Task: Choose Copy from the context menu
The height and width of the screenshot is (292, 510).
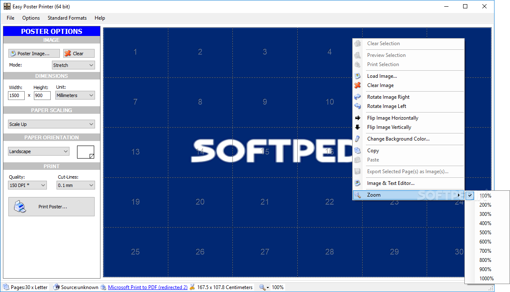Action: (x=408, y=151)
